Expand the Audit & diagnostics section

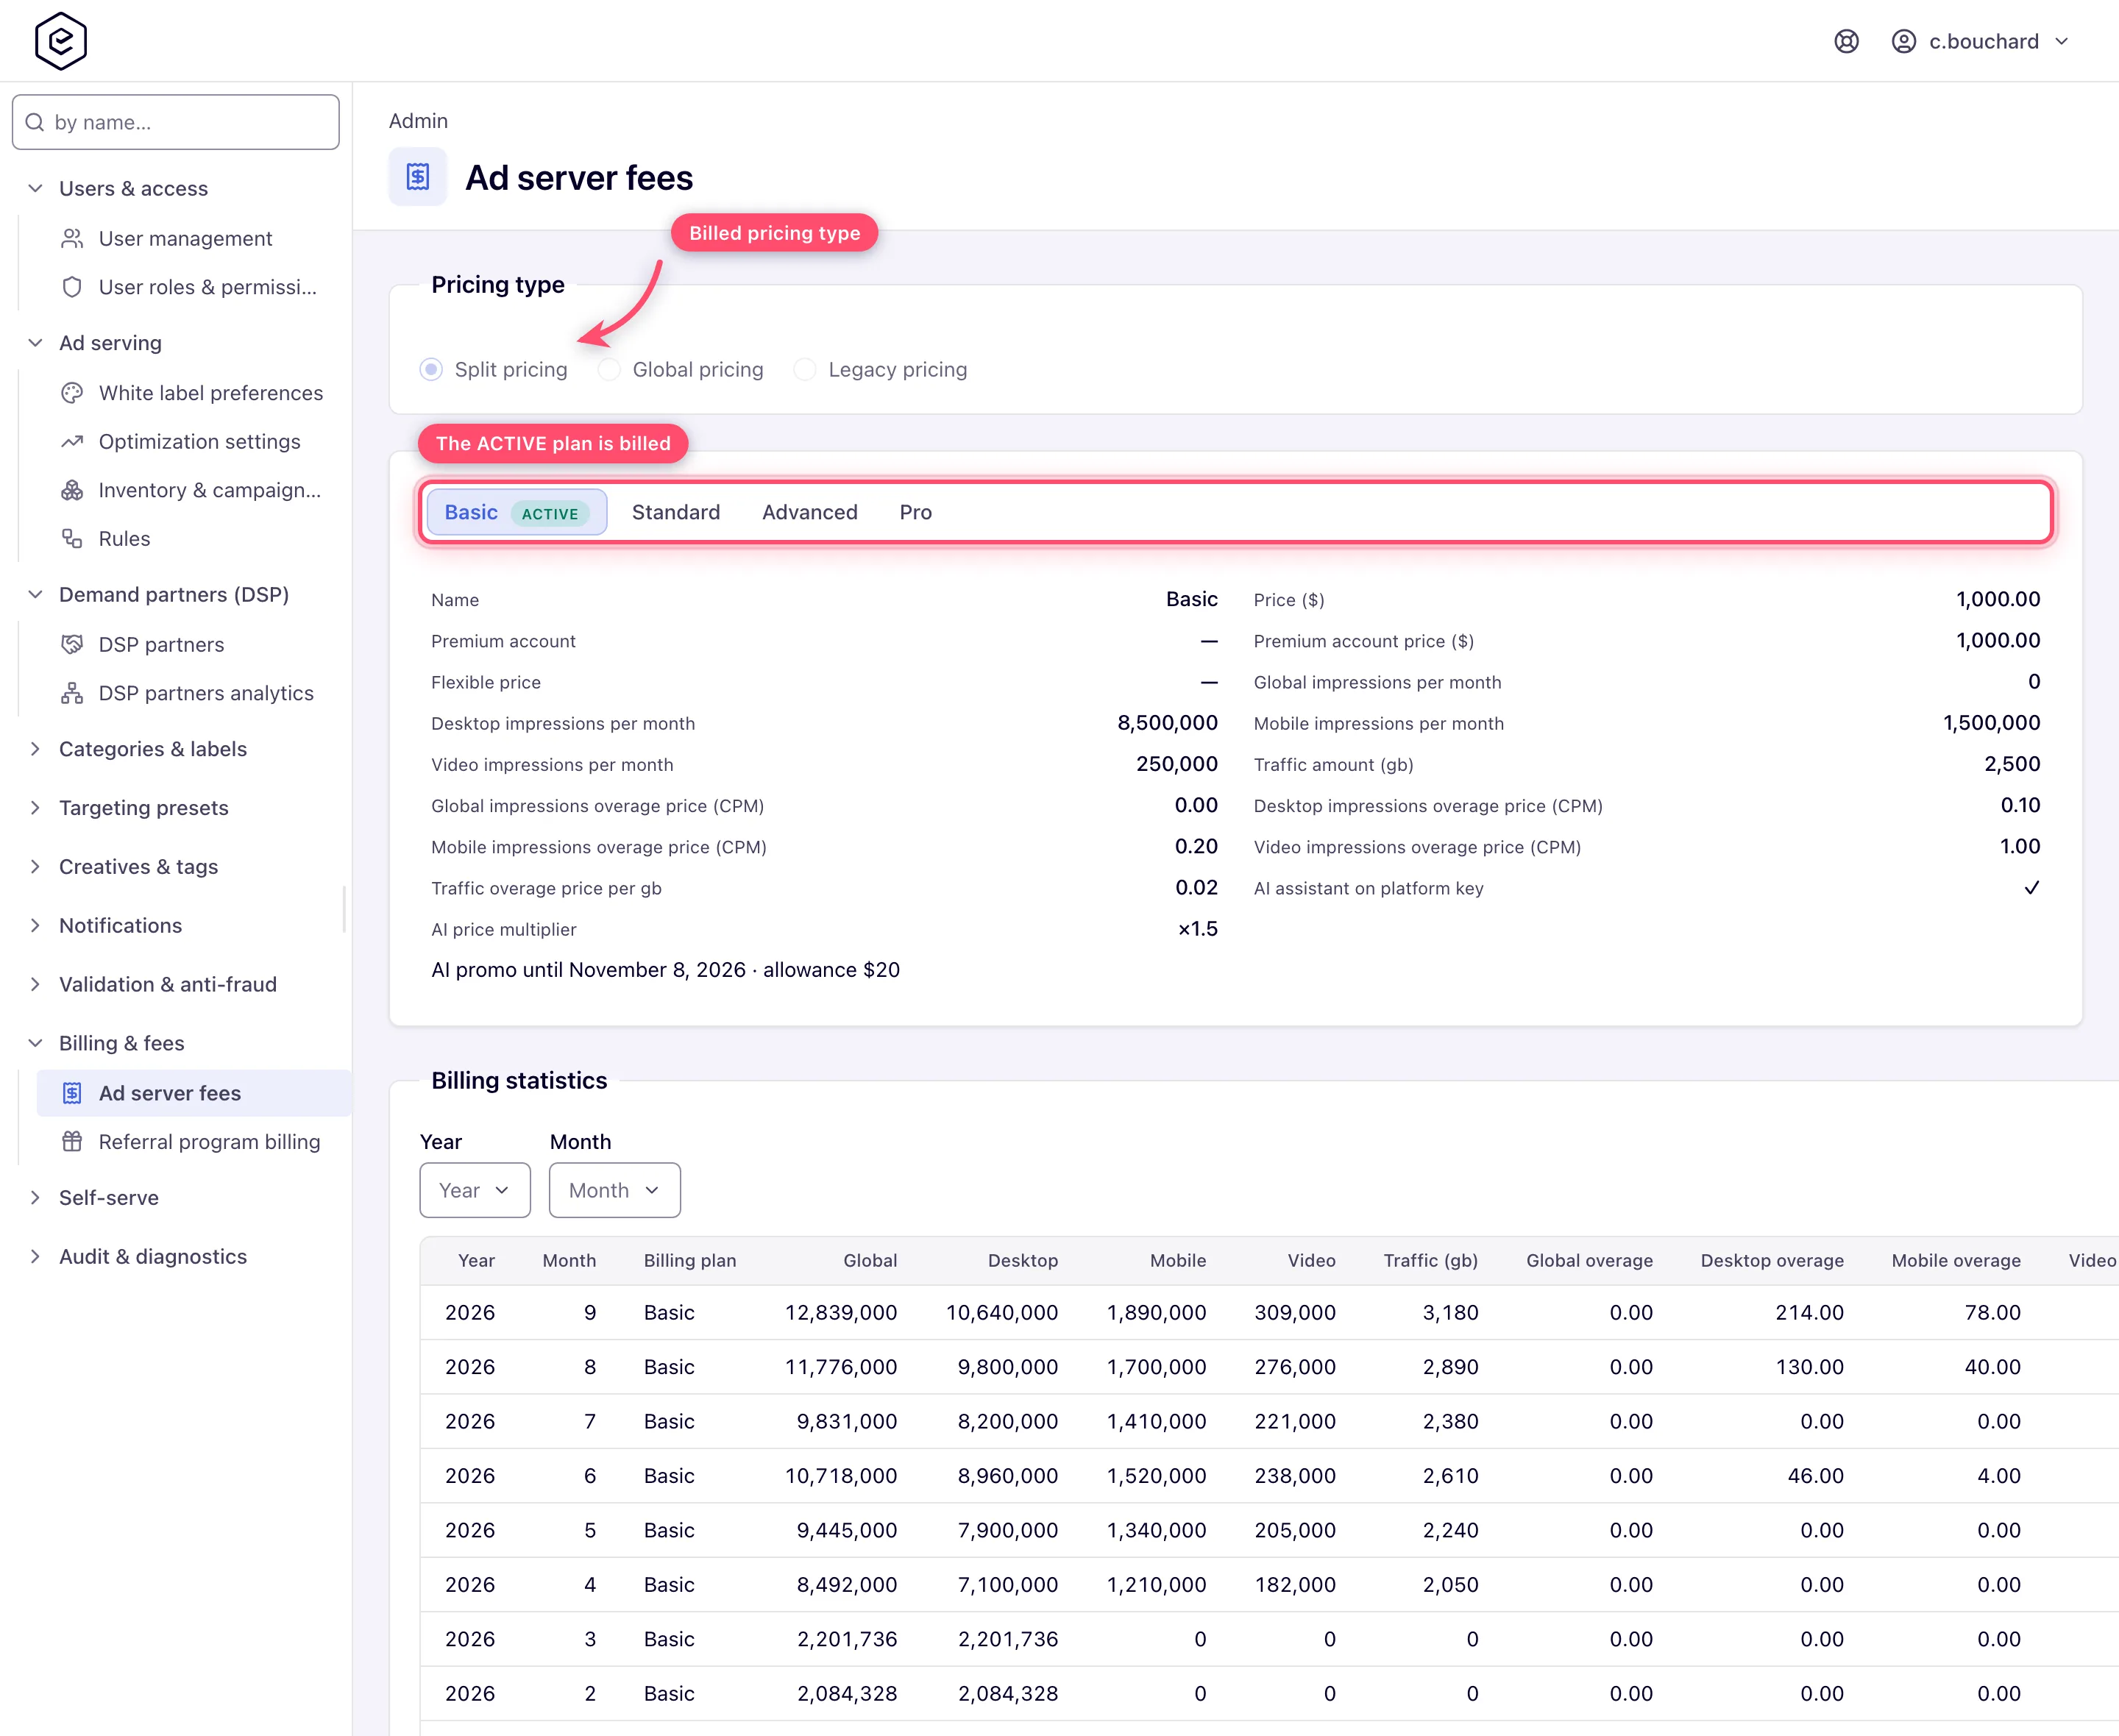(x=35, y=1256)
